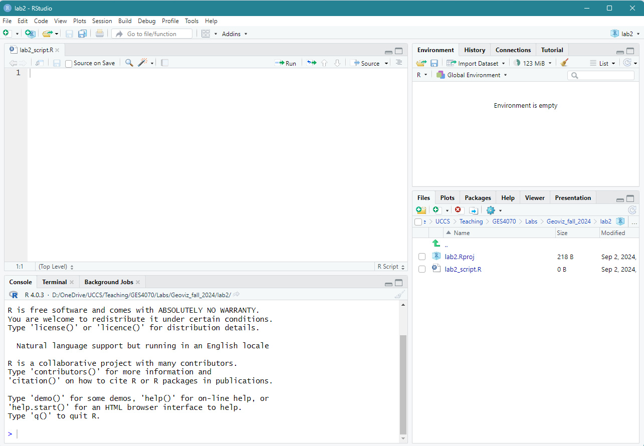Click the New Folder icon in Files pane

click(x=421, y=210)
